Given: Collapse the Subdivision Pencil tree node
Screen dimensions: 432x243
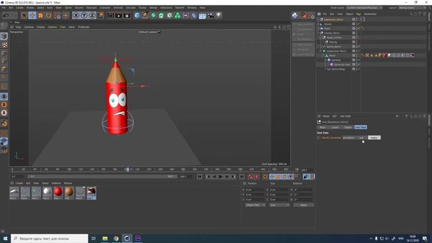Looking at the screenshot, I should pos(321,51).
